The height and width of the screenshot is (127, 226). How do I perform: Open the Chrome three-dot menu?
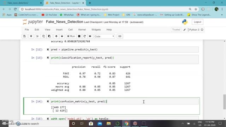222,9
